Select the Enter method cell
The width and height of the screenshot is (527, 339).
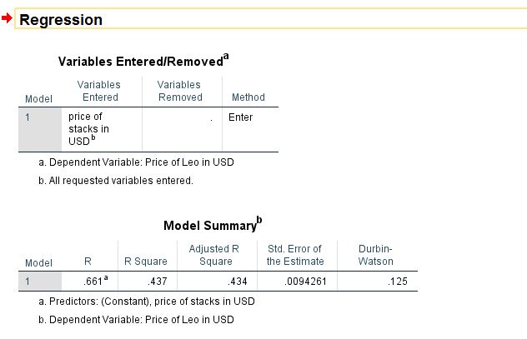click(x=250, y=129)
